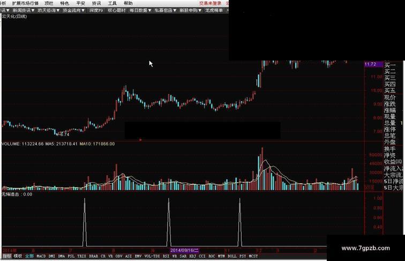The width and height of the screenshot is (405, 261).
Task: Click the 6.74 low price label
Action: pyautogui.click(x=64, y=135)
